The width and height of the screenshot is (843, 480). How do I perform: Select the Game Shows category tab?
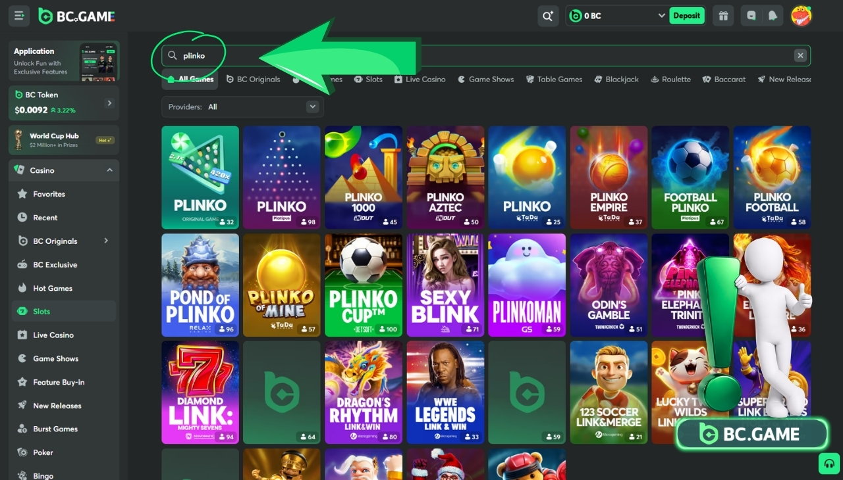pyautogui.click(x=486, y=80)
